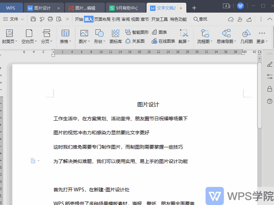Insert a 封面页 cover page
Screen dimensions: 274x205
(9, 36)
